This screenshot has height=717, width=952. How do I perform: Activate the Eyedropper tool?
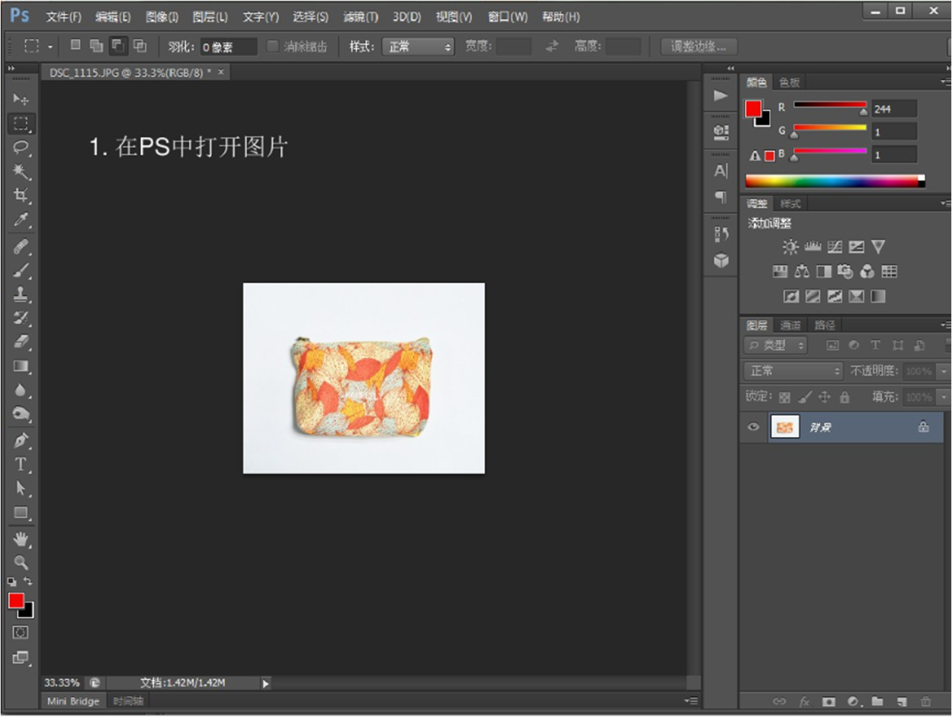pos(21,220)
